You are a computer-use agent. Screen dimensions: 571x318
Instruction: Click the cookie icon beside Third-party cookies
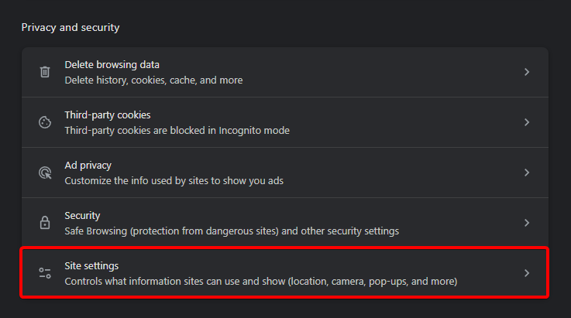(45, 122)
